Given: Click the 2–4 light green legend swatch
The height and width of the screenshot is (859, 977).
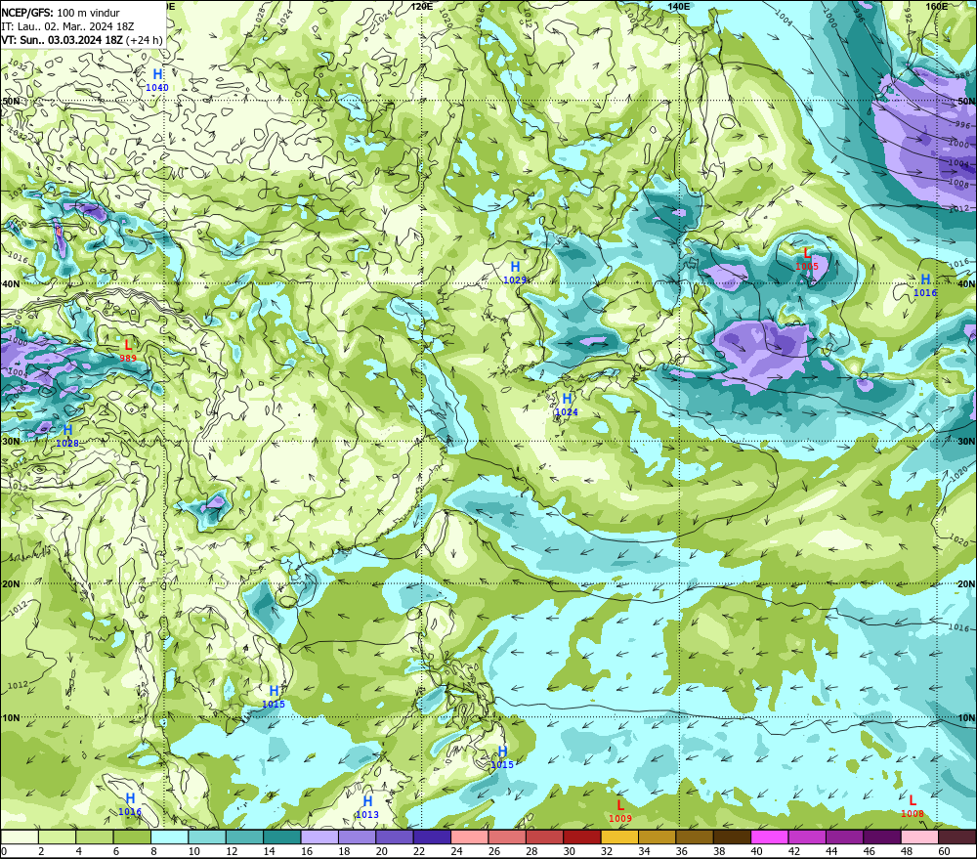Looking at the screenshot, I should [x=57, y=837].
